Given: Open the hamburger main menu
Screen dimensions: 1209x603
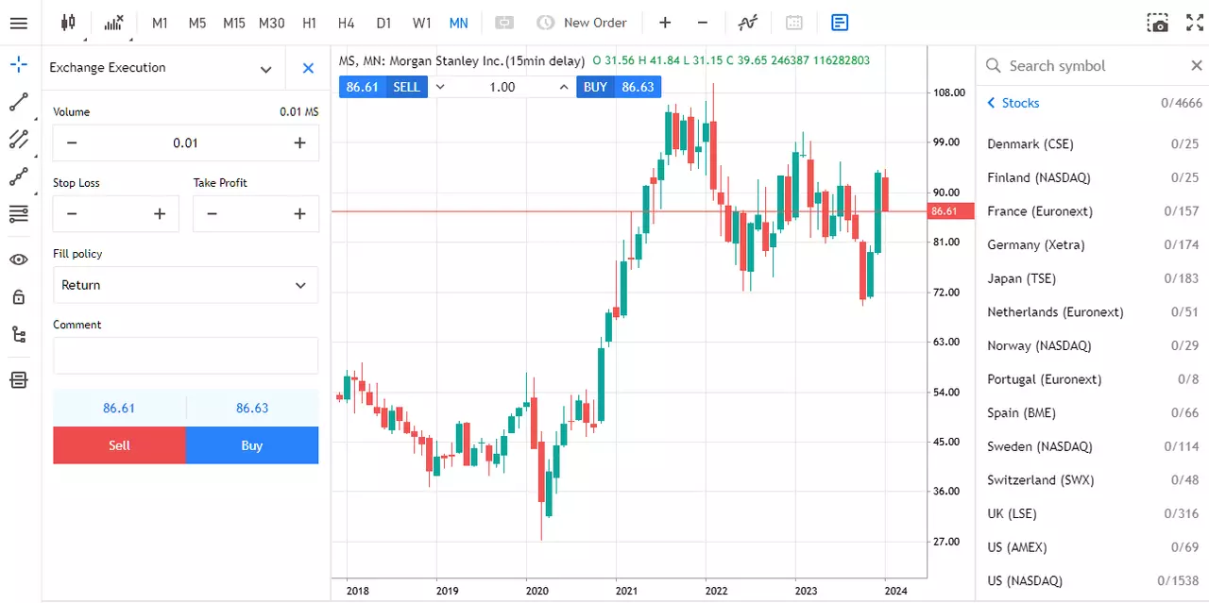Looking at the screenshot, I should pos(19,23).
